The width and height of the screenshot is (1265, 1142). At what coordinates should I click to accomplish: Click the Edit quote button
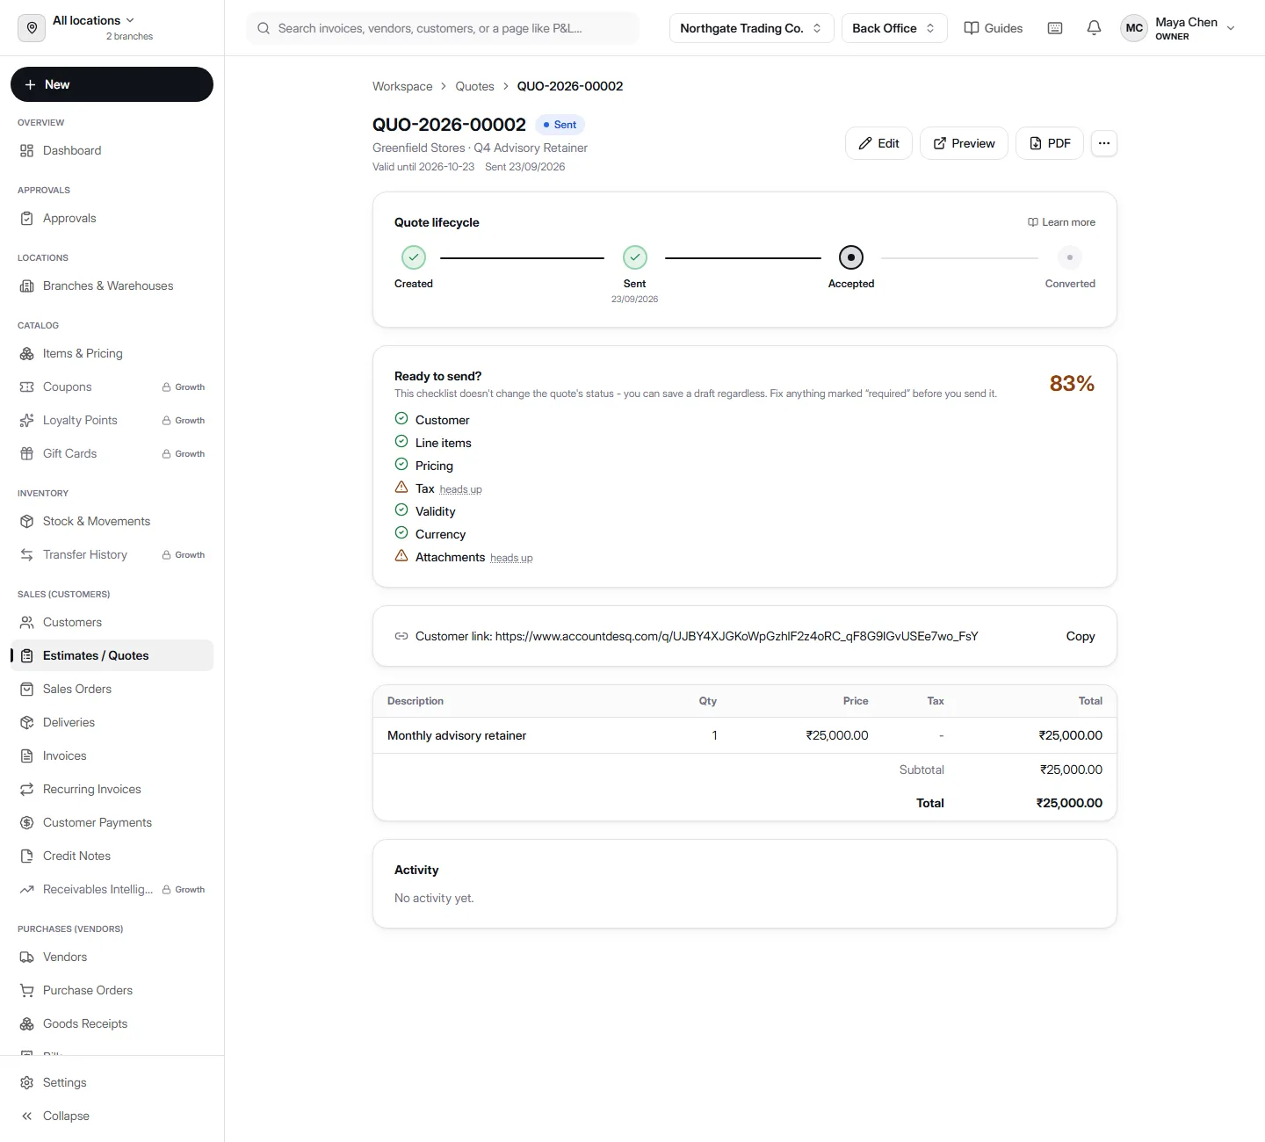coord(878,143)
